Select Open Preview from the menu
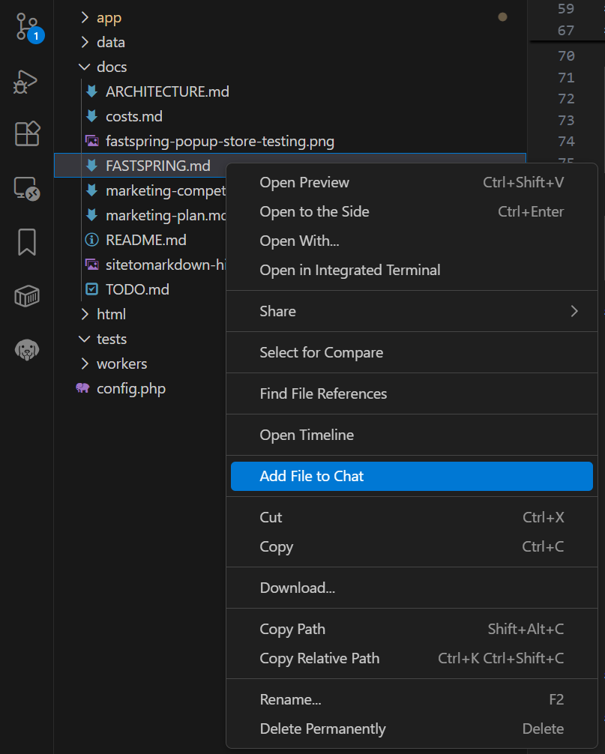This screenshot has width=605, height=754. 304,182
